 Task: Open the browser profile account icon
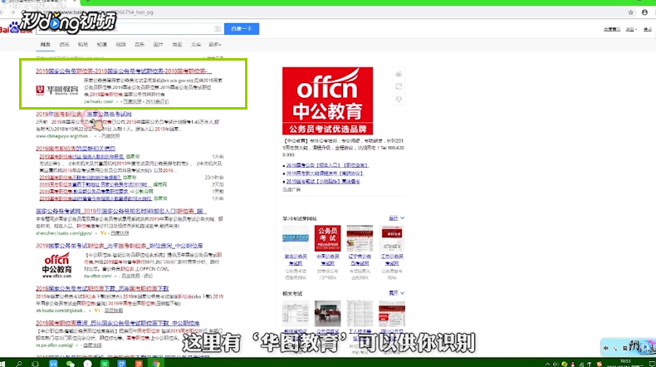point(644,12)
